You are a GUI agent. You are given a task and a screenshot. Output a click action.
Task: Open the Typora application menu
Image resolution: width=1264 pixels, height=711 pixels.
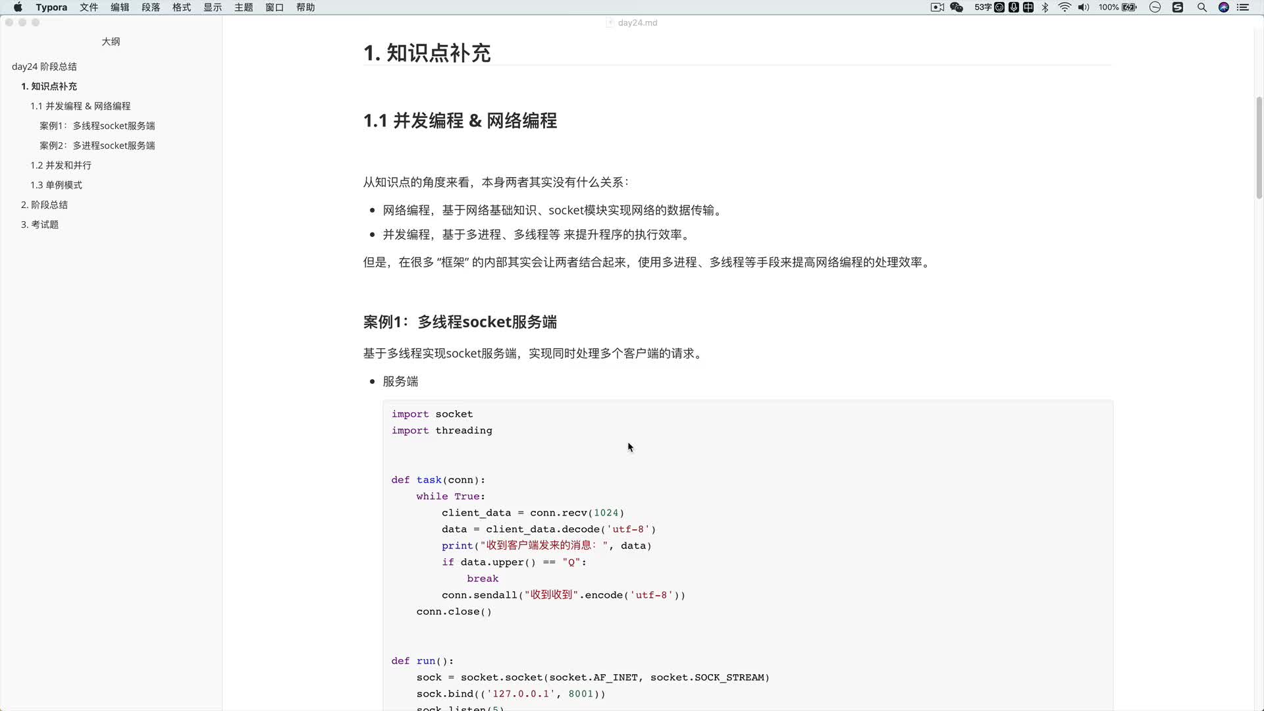tap(51, 7)
